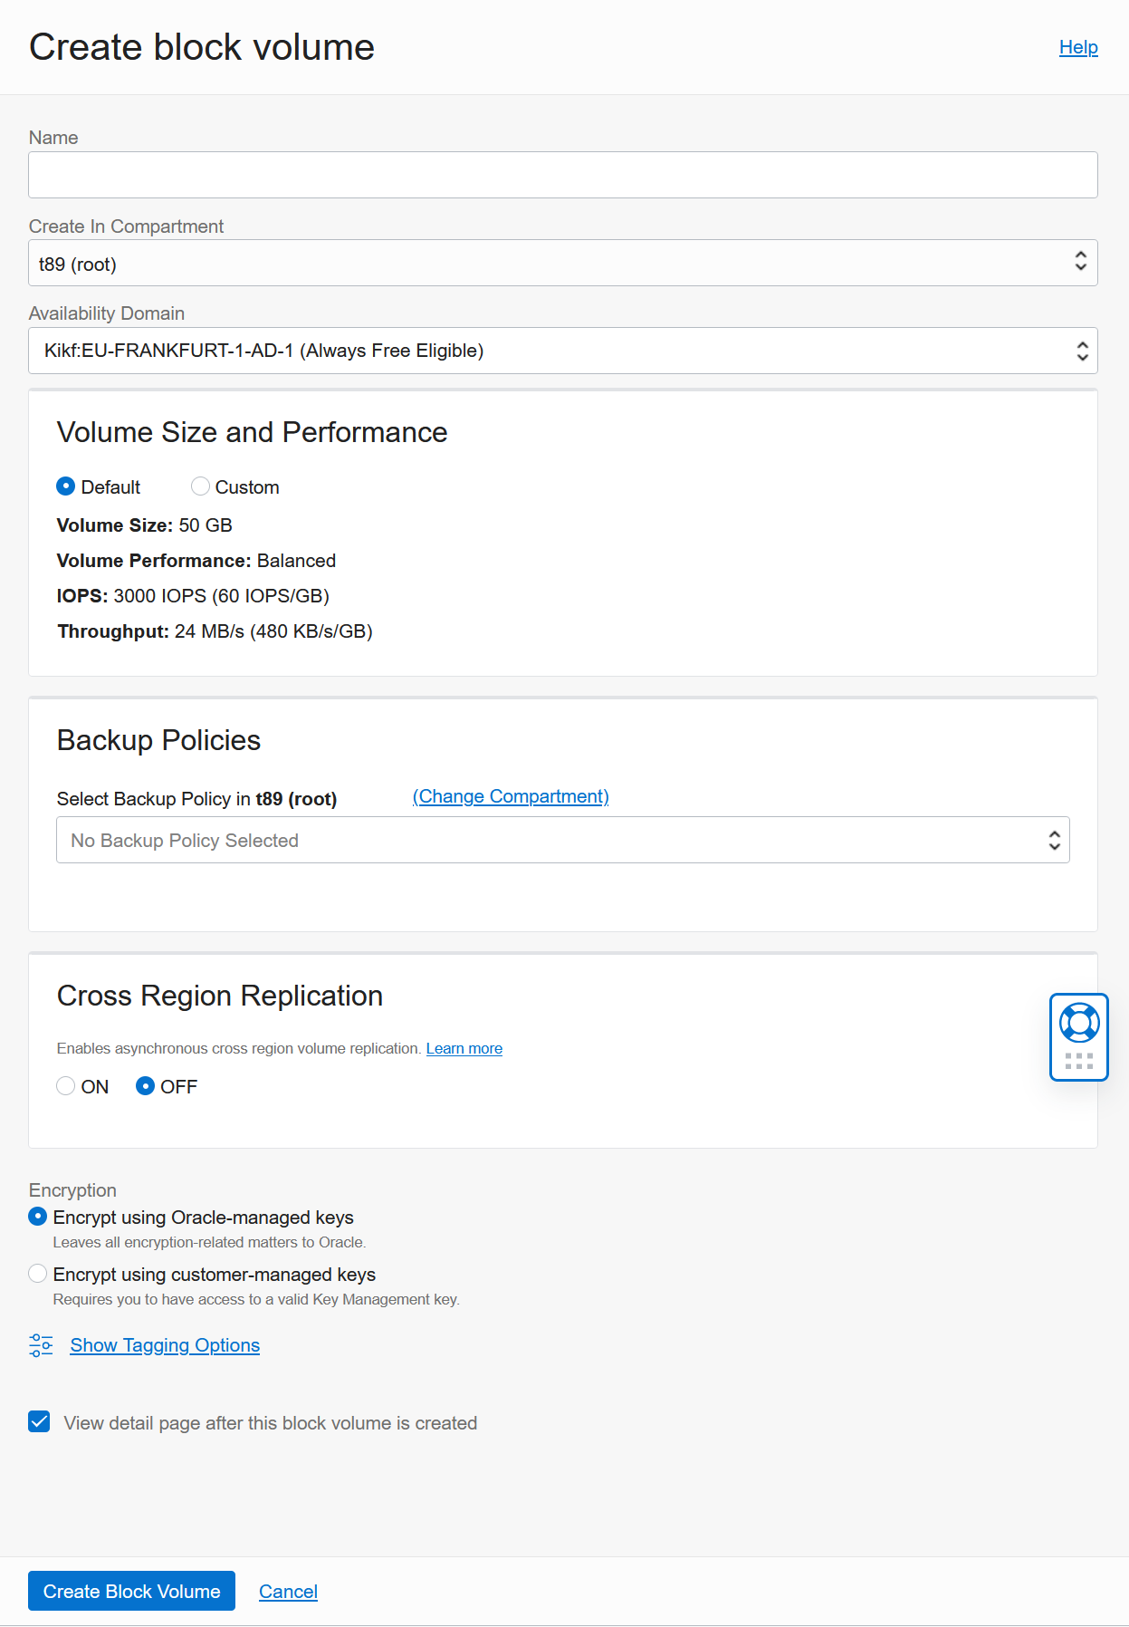Select the Custom volume size option

coord(200,486)
